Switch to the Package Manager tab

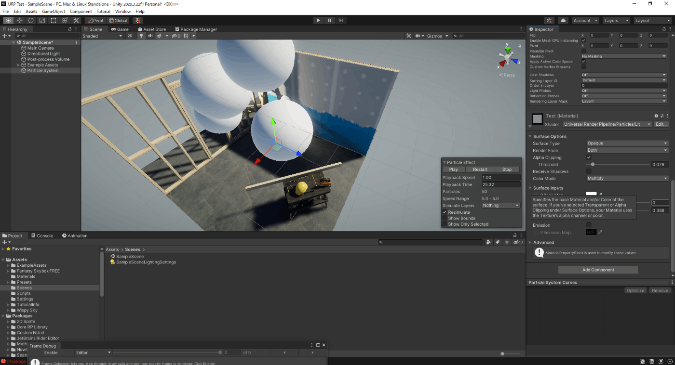point(195,29)
